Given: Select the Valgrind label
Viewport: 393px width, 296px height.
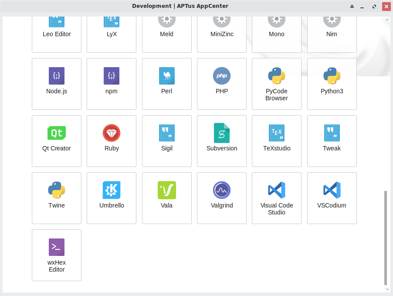Looking at the screenshot, I should pyautogui.click(x=222, y=206).
